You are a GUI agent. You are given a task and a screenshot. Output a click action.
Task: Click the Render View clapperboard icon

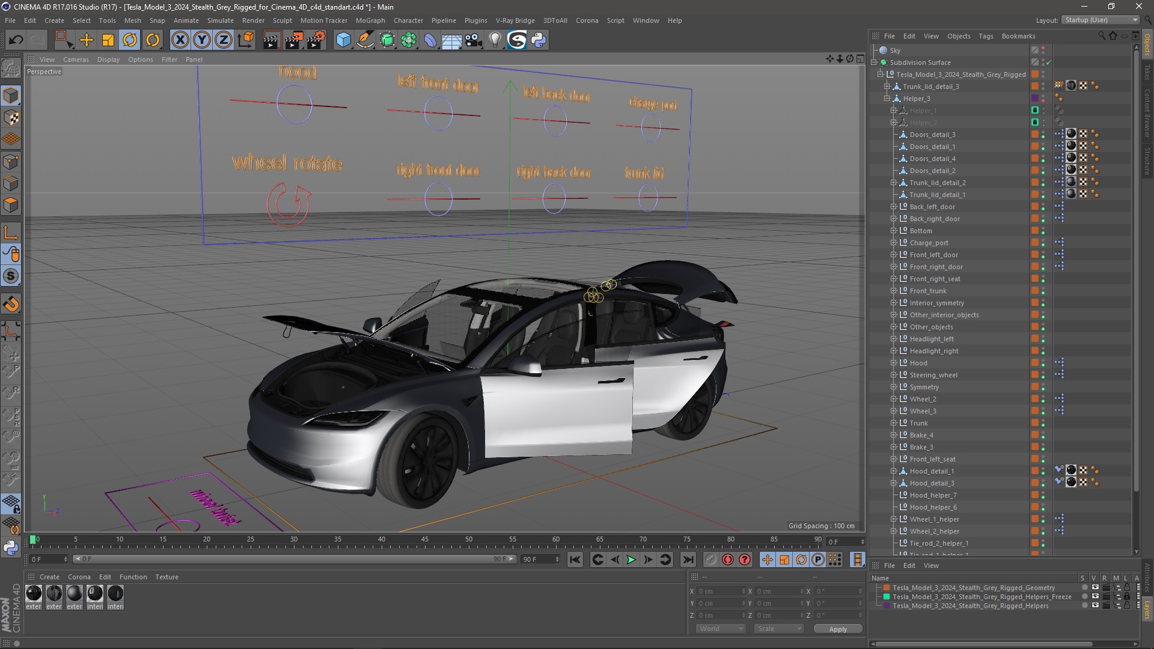pyautogui.click(x=272, y=40)
